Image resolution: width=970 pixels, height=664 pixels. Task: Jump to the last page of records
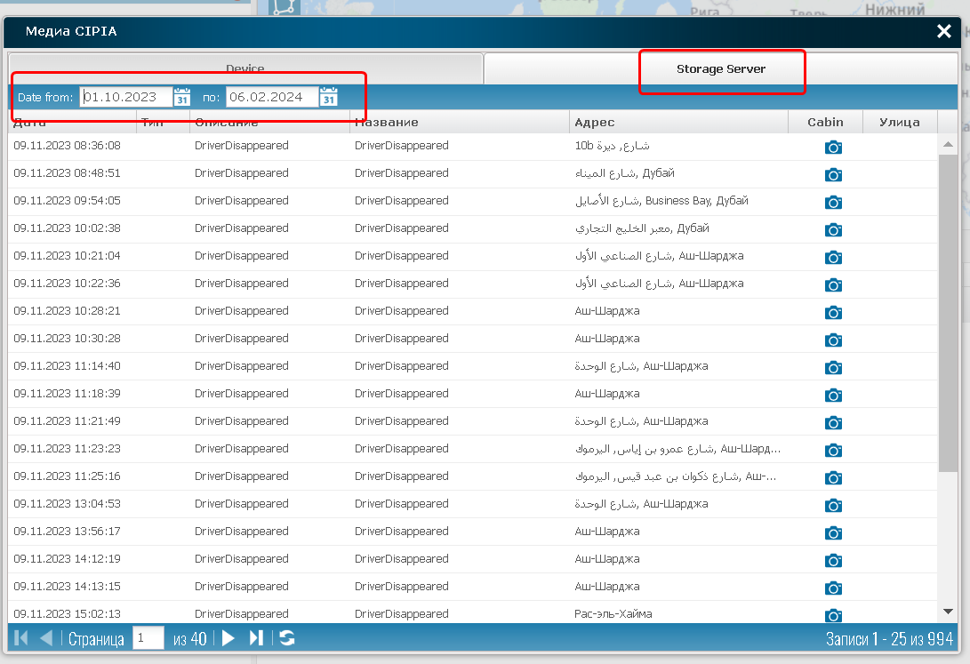pos(256,637)
